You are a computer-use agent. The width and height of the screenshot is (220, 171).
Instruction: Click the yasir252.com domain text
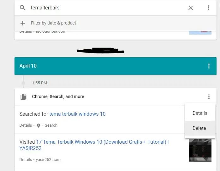click(48, 160)
